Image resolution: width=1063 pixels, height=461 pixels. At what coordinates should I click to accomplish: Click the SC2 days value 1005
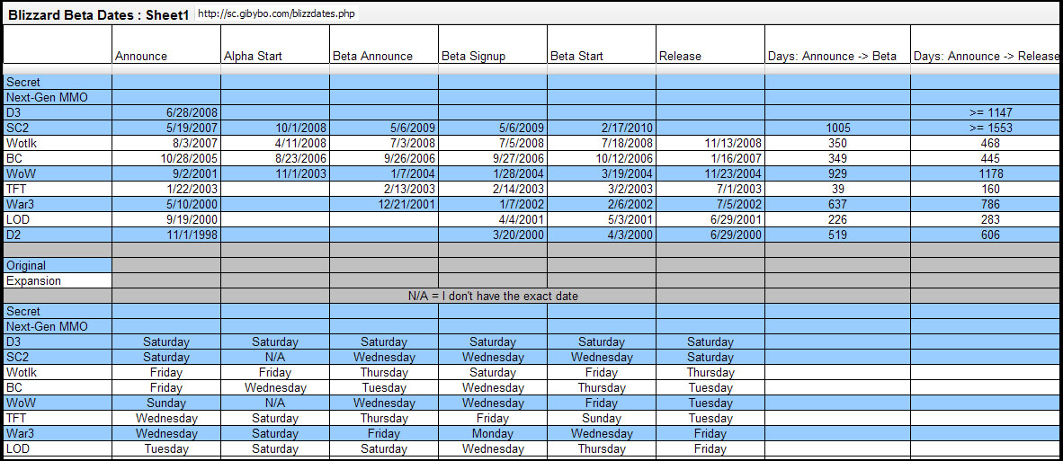[x=837, y=129]
